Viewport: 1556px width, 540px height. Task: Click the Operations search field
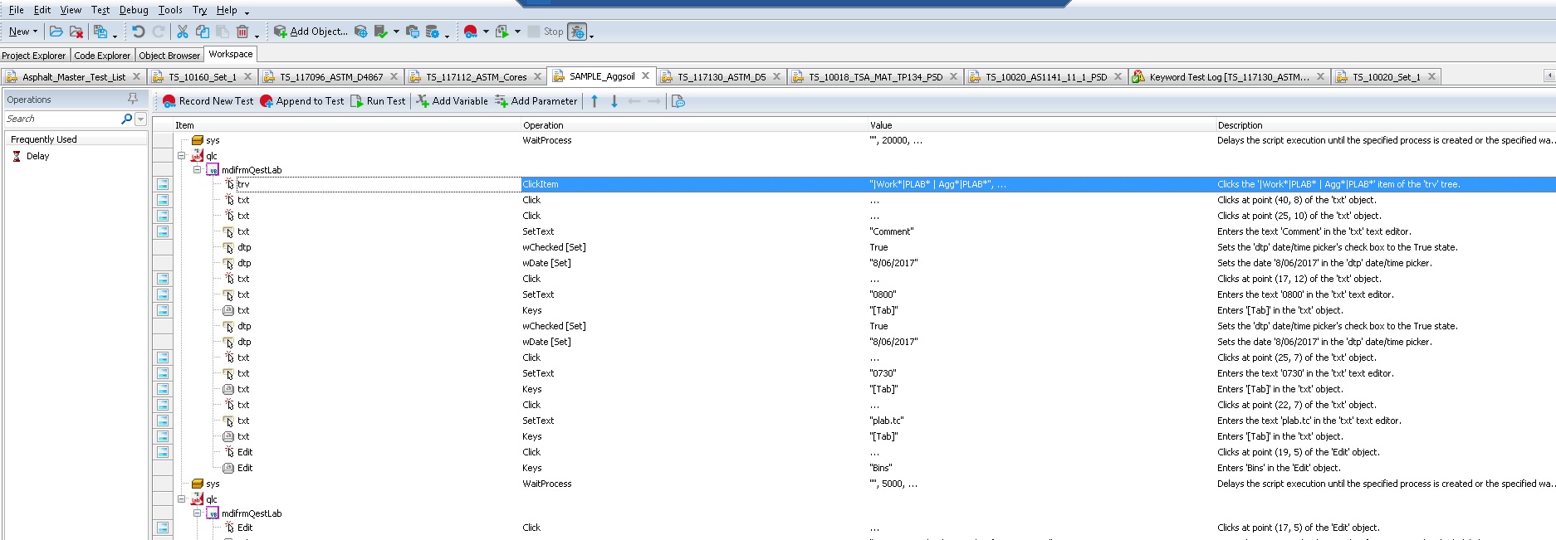tap(62, 119)
